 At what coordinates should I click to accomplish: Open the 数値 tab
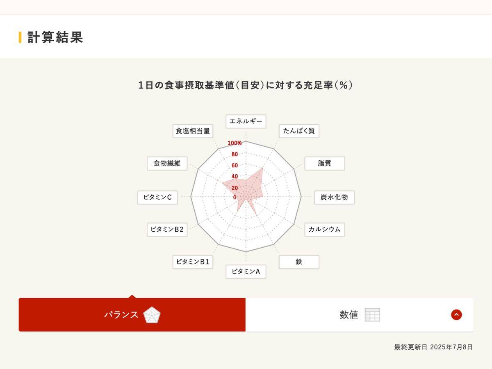[349, 315]
